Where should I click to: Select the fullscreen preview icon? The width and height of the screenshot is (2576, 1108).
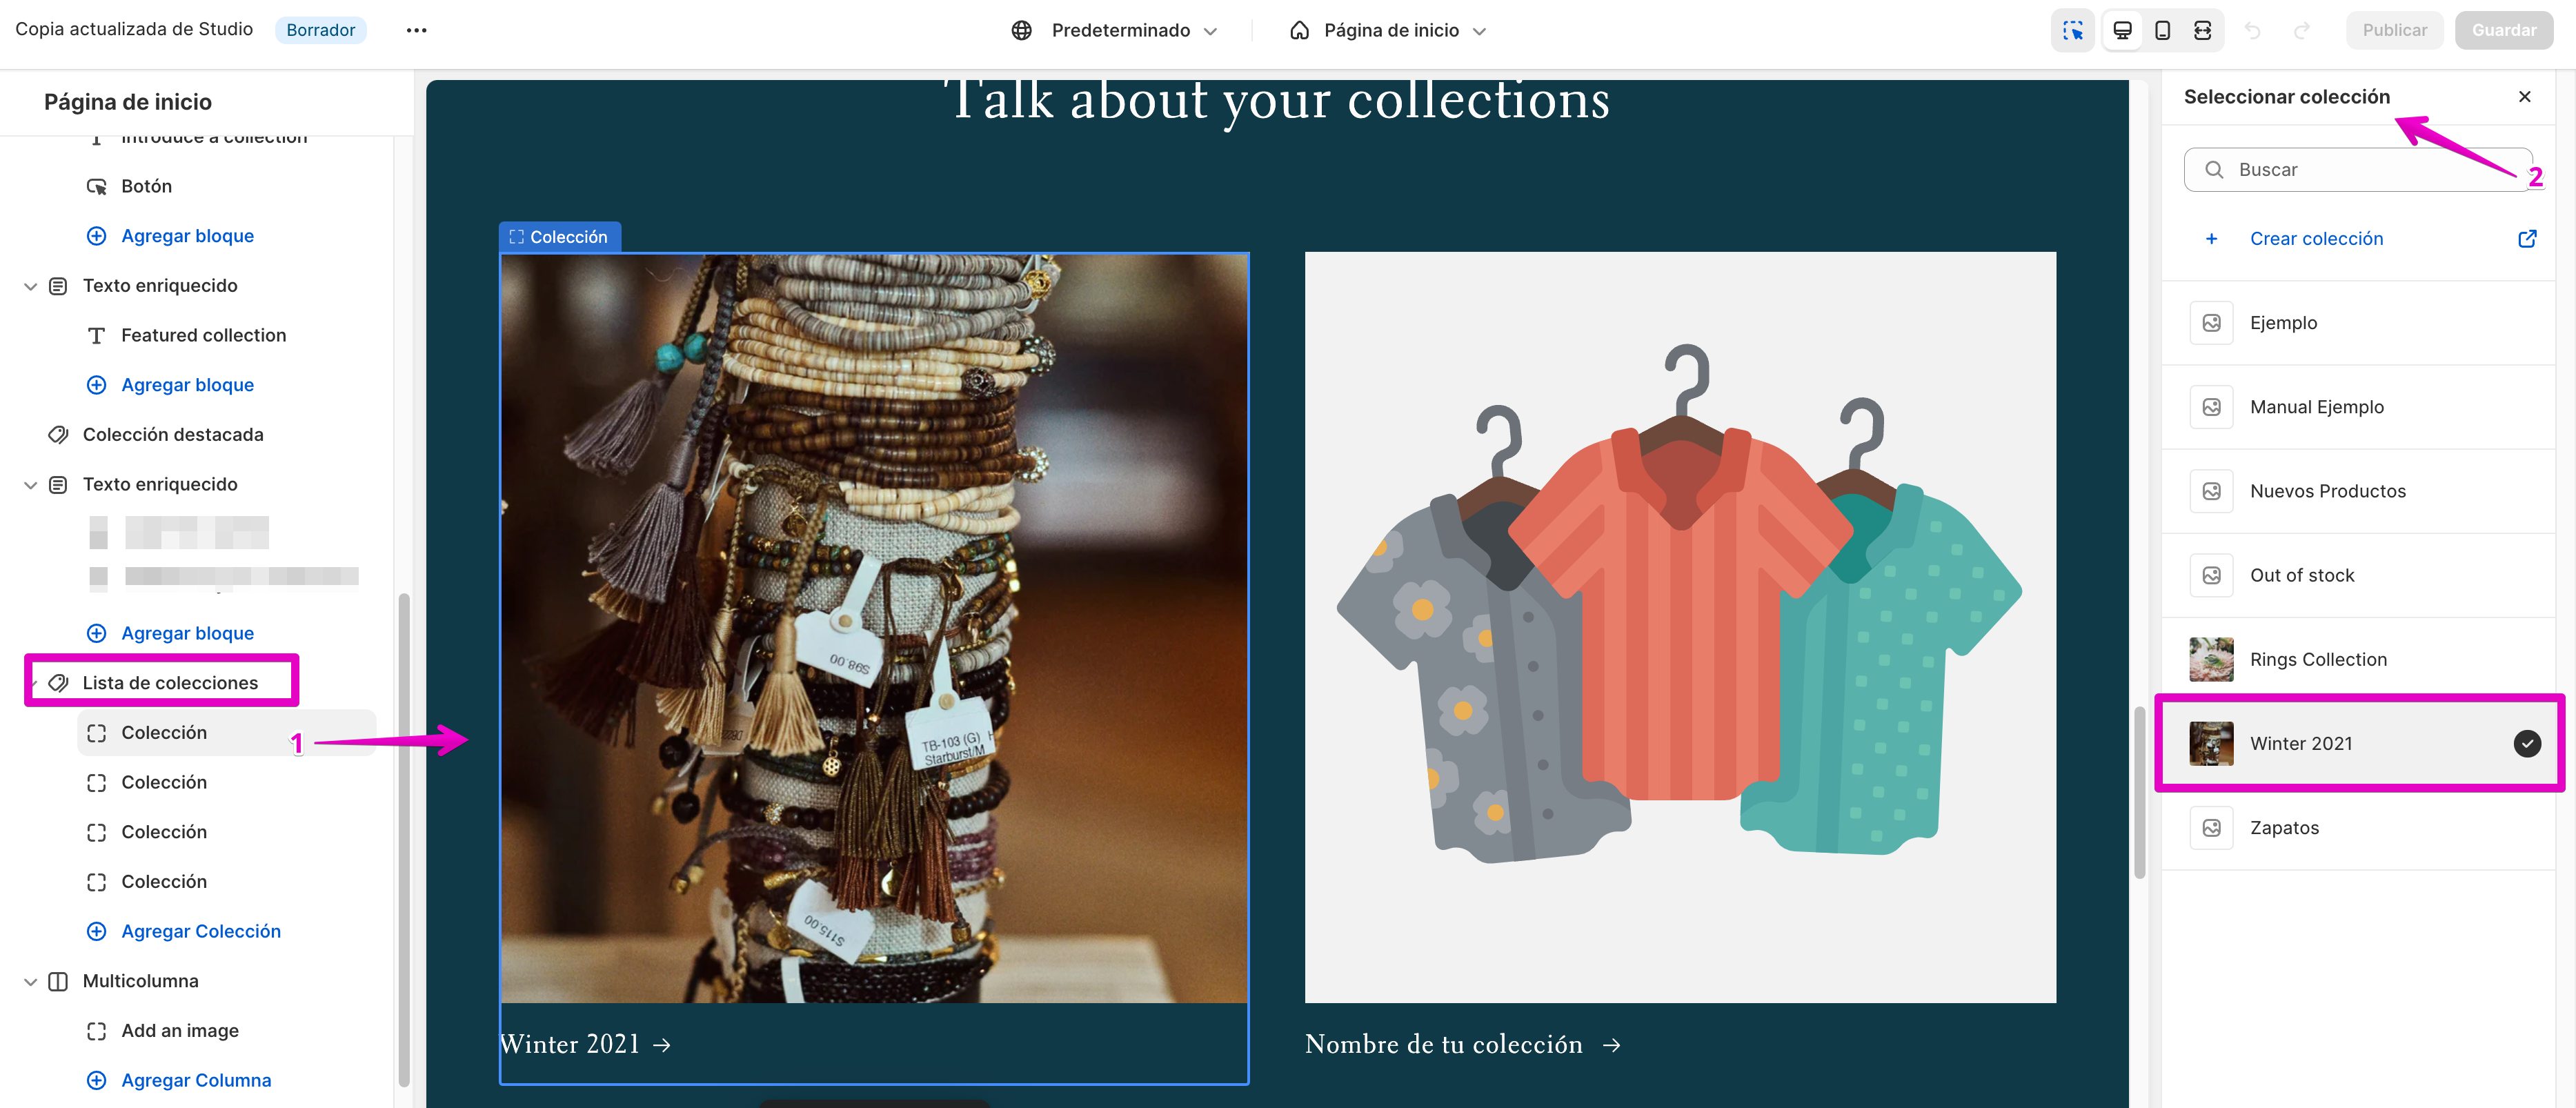(x=2202, y=30)
